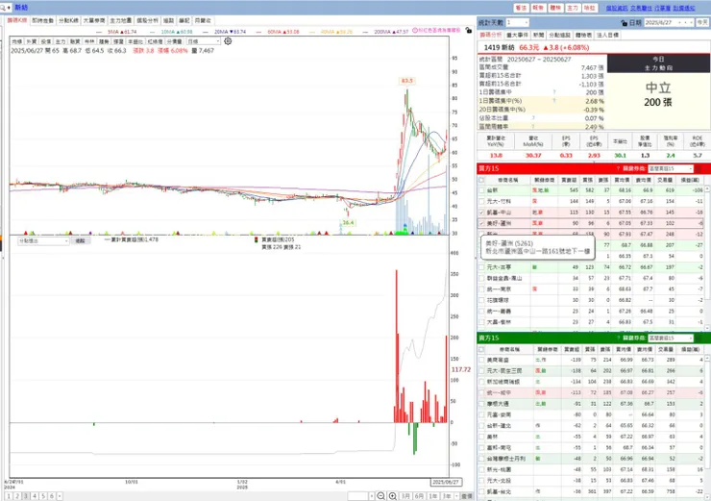Screen dimensions: 711x501
Task: Click the 1年 range button
Action: (433, 496)
